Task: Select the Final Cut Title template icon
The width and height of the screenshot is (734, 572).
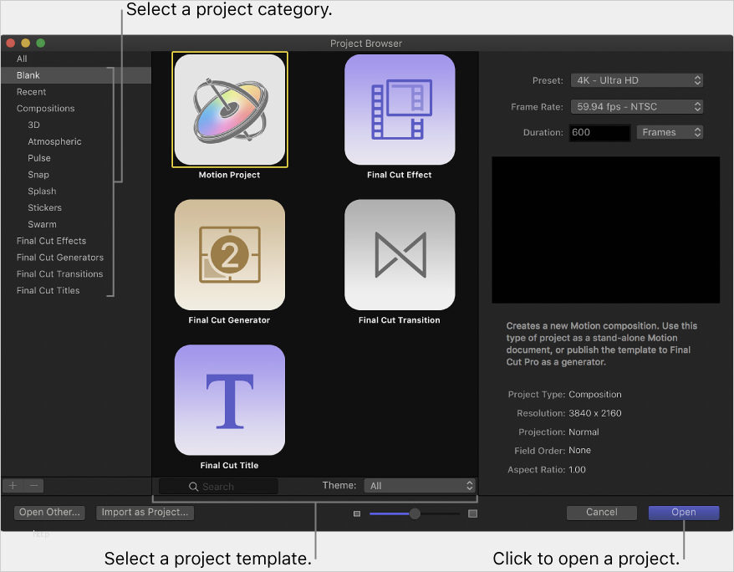Action: point(229,400)
